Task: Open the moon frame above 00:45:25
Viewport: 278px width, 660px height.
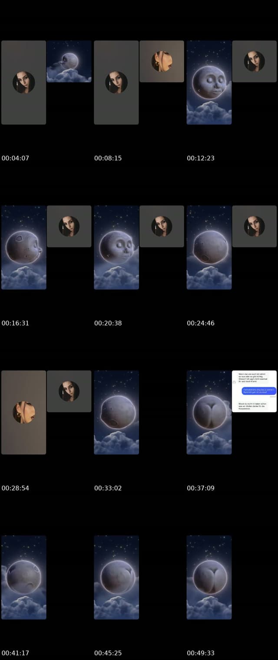Action: pyautogui.click(x=116, y=577)
